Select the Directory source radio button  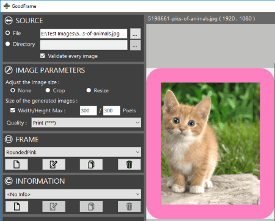tap(8, 44)
